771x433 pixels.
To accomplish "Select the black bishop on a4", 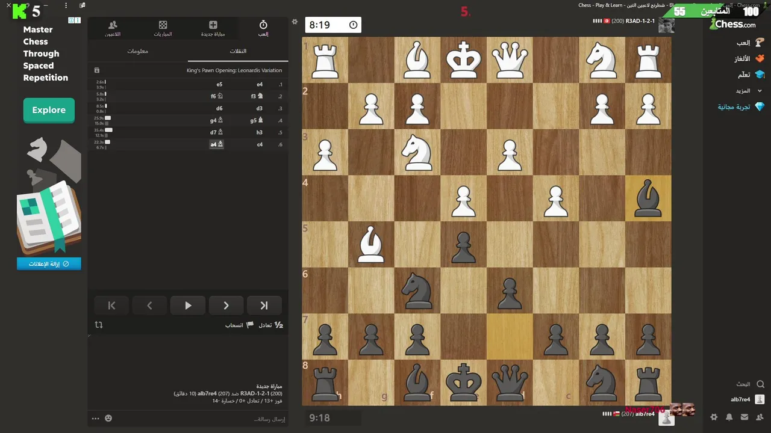I will point(648,198).
